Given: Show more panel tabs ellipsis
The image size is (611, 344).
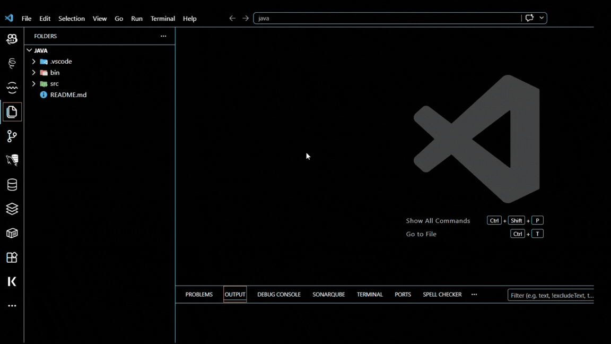Looking at the screenshot, I should pyautogui.click(x=474, y=295).
